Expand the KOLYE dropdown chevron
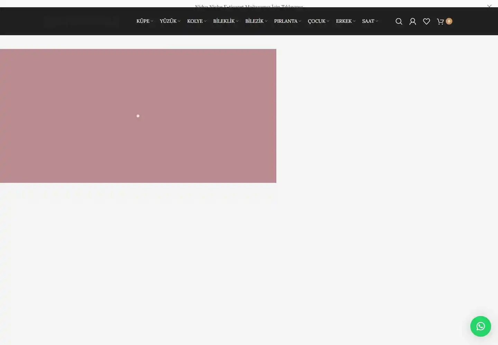 coord(205,21)
